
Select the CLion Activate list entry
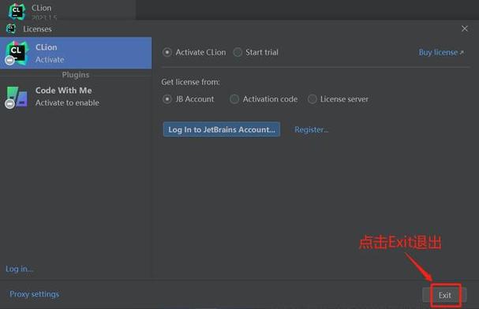click(76, 53)
